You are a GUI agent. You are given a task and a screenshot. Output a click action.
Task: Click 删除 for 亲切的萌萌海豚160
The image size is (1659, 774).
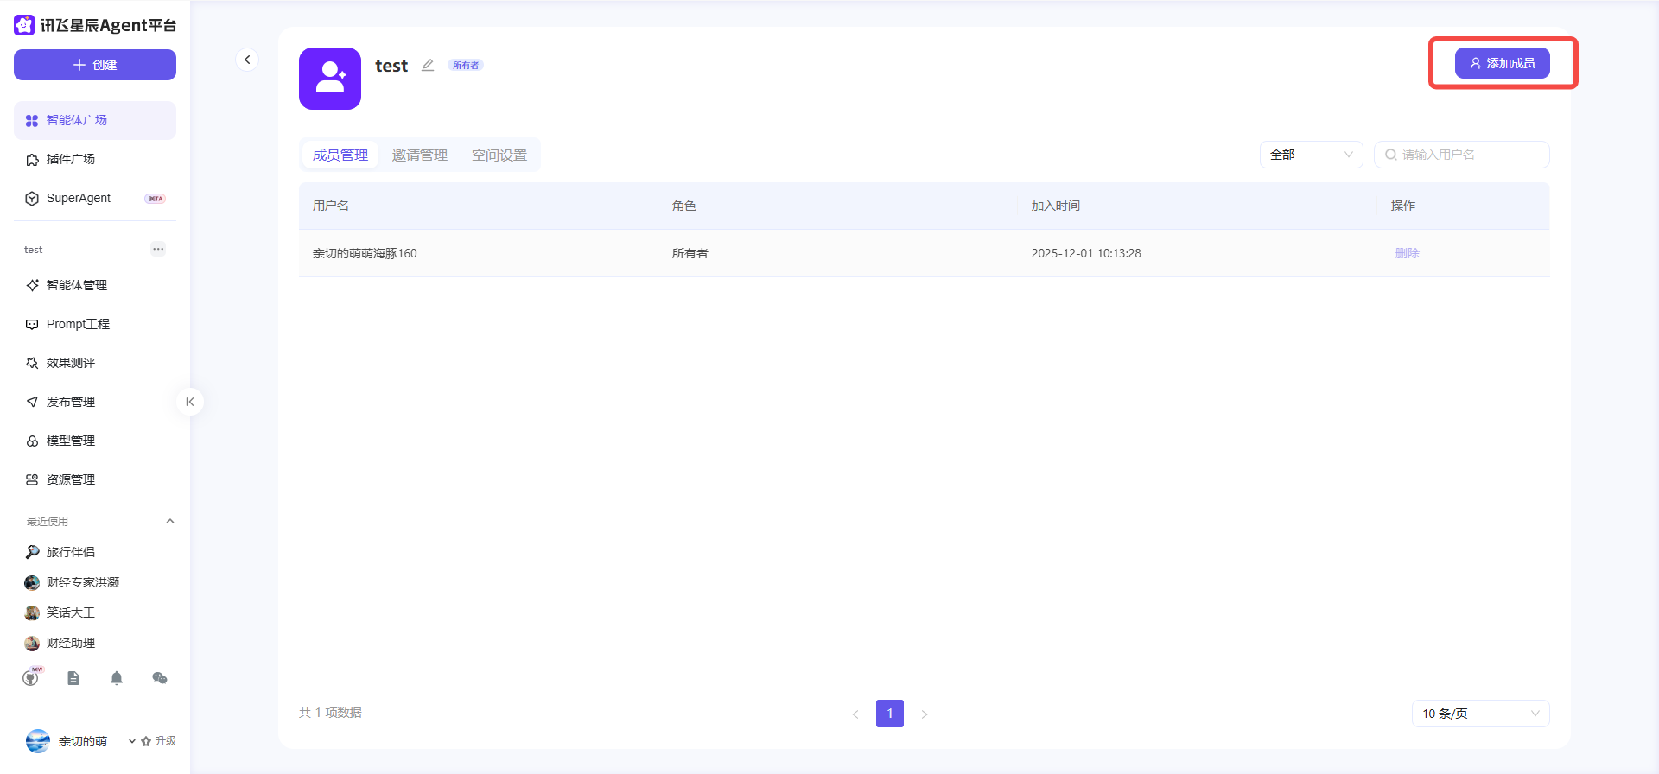(1407, 253)
